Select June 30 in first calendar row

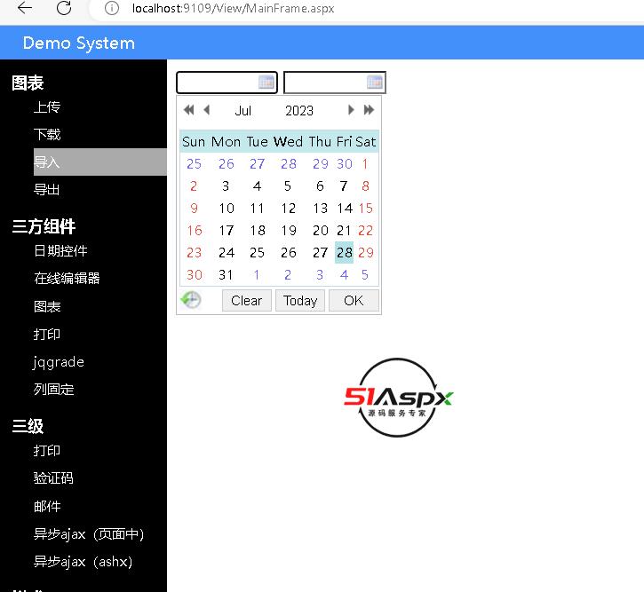345,163
